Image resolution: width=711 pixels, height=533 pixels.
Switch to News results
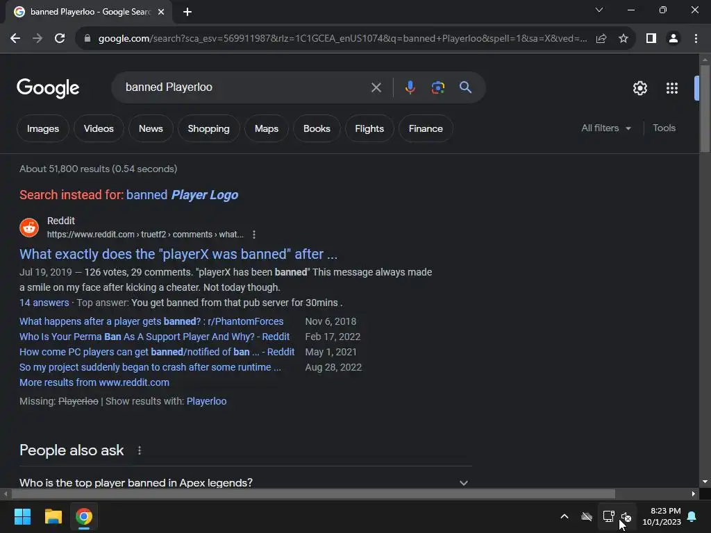(151, 128)
